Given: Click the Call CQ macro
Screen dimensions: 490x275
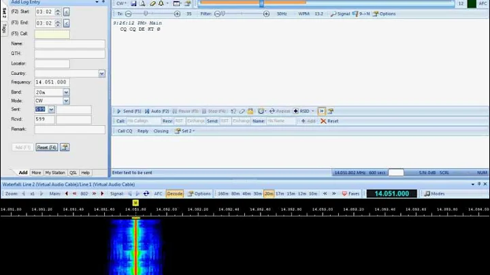Looking at the screenshot, I should click(x=125, y=131).
